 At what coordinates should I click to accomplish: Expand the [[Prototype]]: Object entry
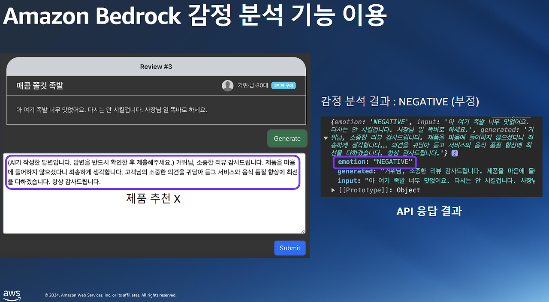(333, 190)
